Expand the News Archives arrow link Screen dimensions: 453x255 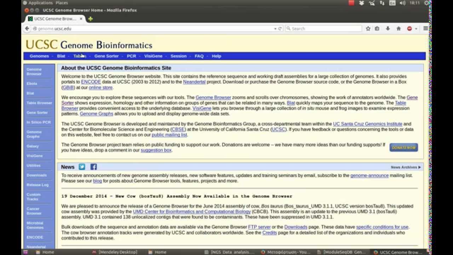click(x=406, y=167)
